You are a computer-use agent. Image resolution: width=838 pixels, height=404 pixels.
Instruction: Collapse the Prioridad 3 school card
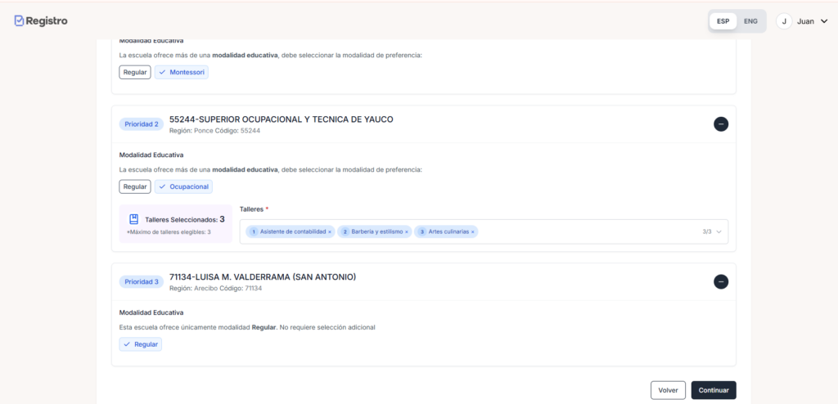720,281
